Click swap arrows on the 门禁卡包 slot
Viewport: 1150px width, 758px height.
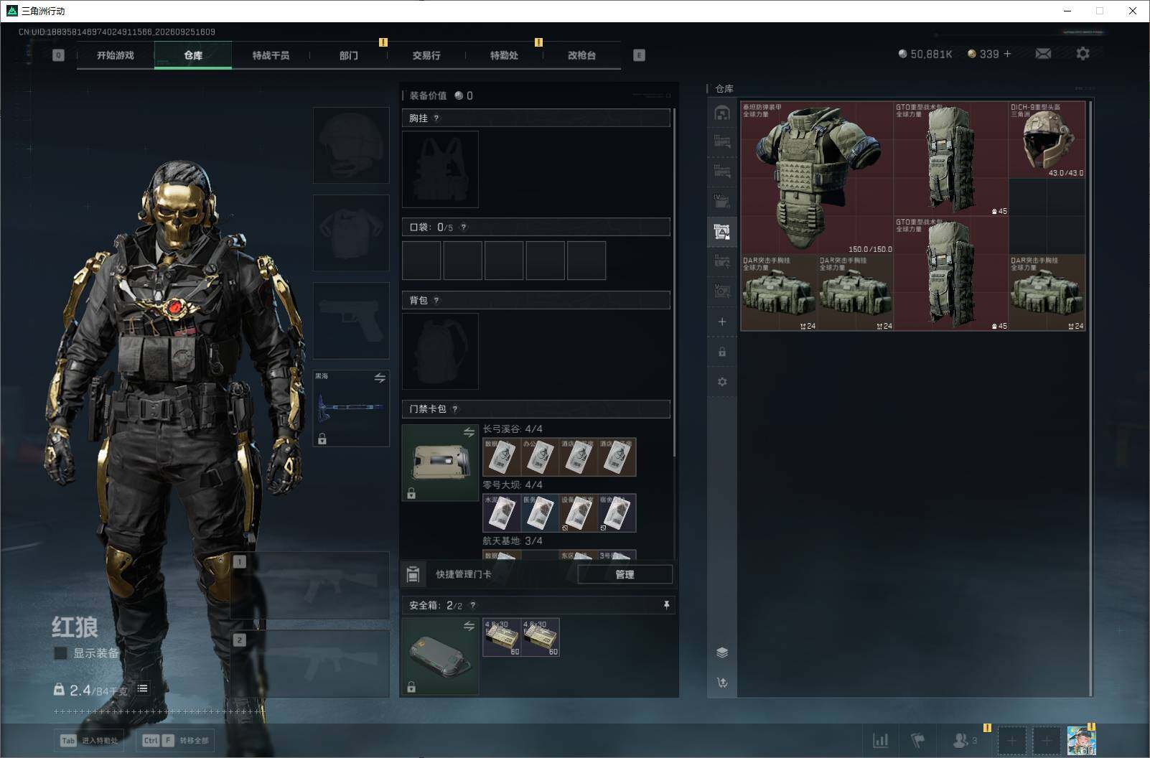(x=469, y=432)
